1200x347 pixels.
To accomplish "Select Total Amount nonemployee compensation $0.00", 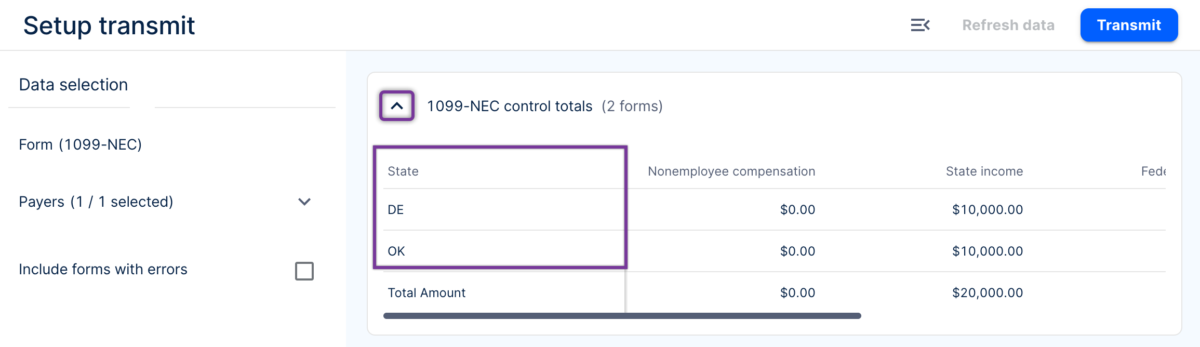I will [x=797, y=292].
